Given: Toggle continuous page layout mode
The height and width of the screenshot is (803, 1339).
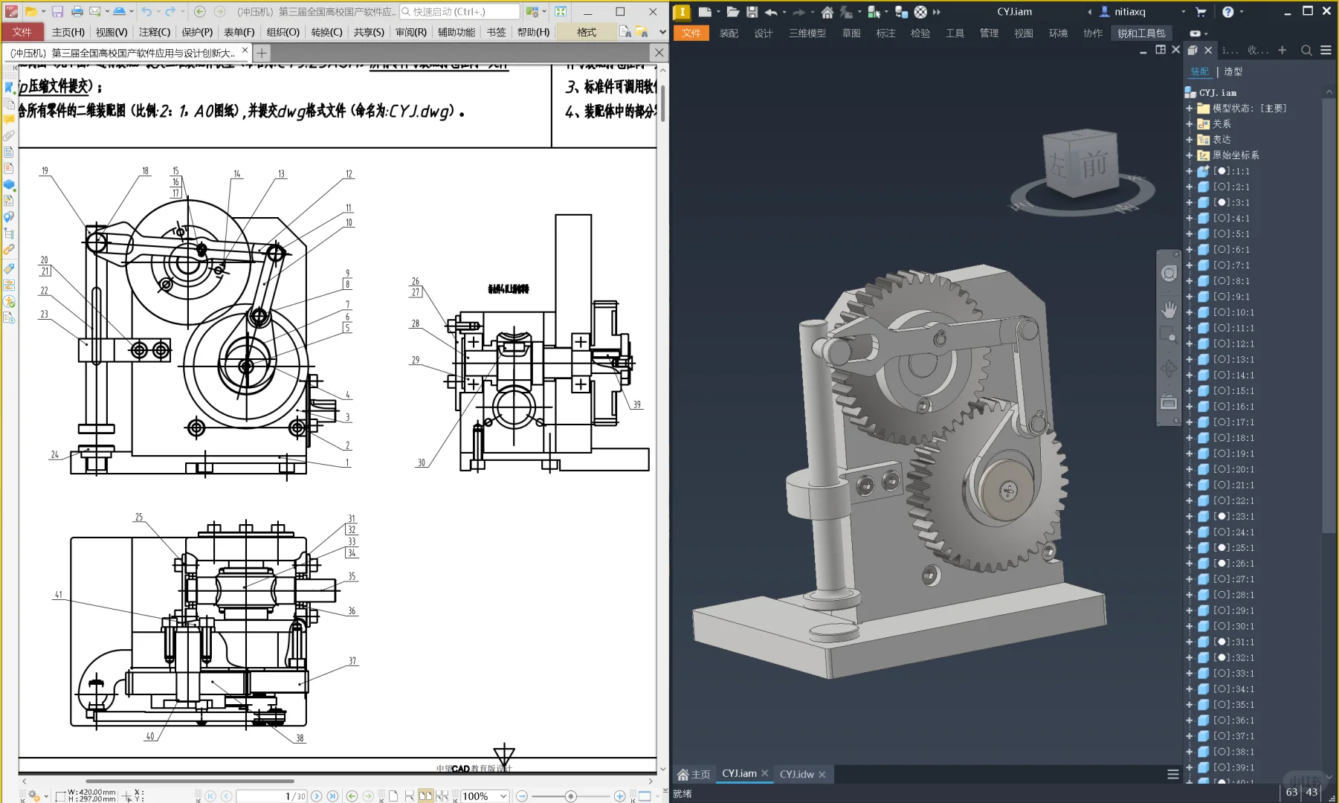Looking at the screenshot, I should 409,796.
